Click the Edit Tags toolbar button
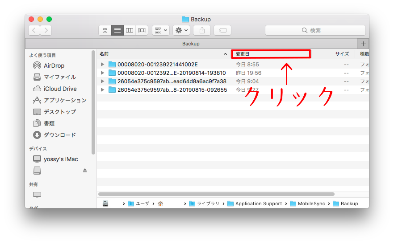Viewport: 394px width, 244px height. [222, 30]
